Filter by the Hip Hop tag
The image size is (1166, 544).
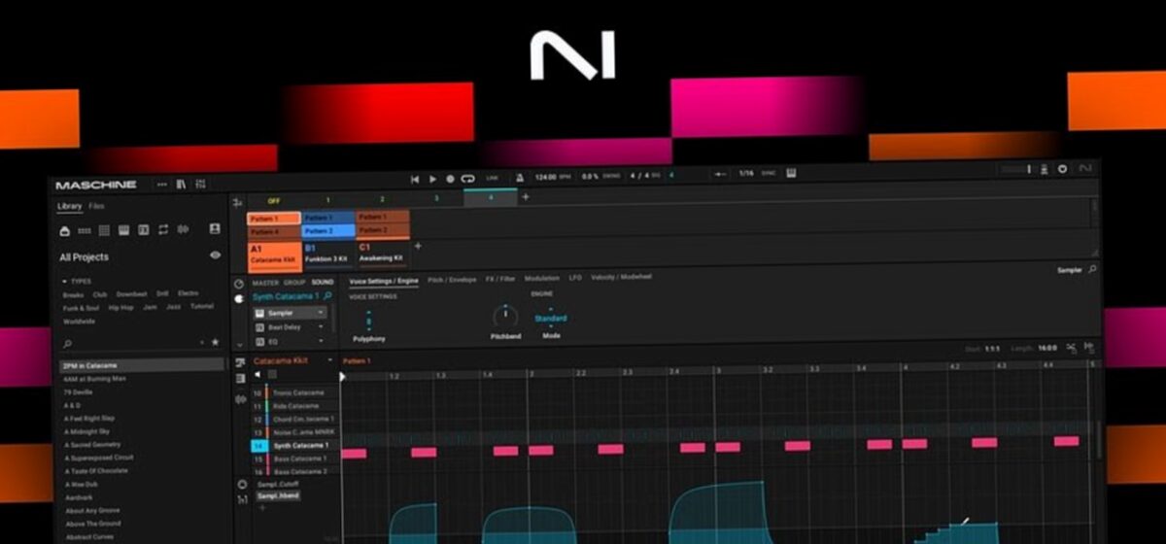[121, 307]
